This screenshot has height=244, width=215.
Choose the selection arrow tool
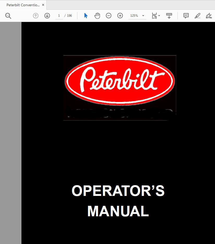(86, 16)
